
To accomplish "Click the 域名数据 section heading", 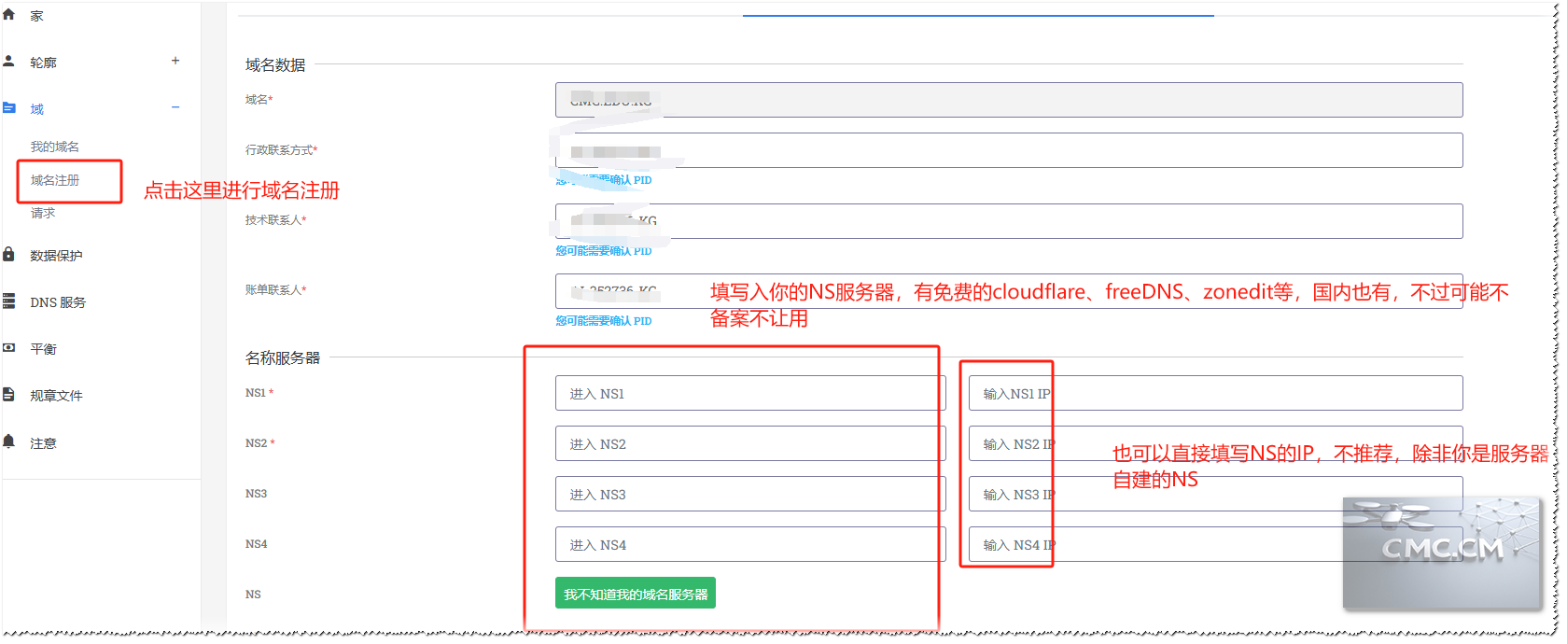I will (275, 64).
